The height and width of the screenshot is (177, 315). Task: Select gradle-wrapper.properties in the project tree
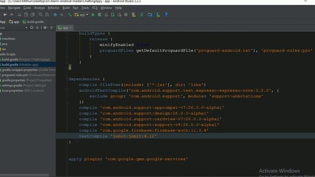(x=28, y=70)
